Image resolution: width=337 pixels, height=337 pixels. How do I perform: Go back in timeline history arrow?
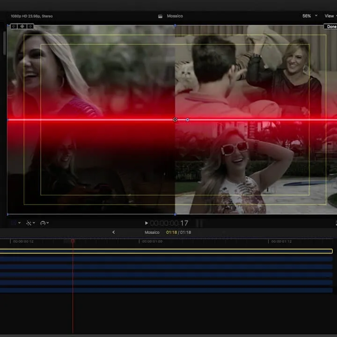(114, 232)
